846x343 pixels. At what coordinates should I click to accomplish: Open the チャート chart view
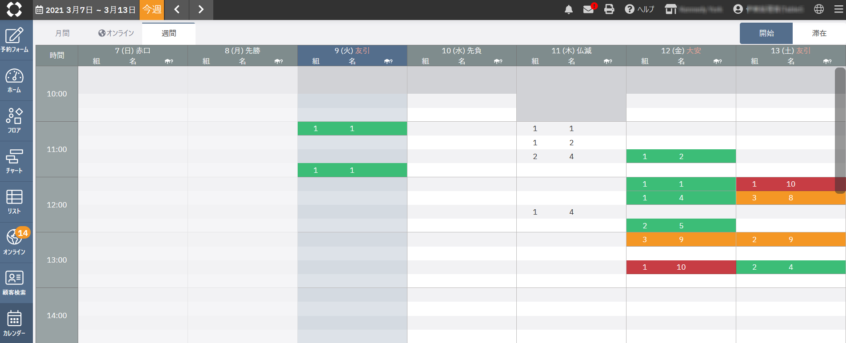[x=15, y=161]
